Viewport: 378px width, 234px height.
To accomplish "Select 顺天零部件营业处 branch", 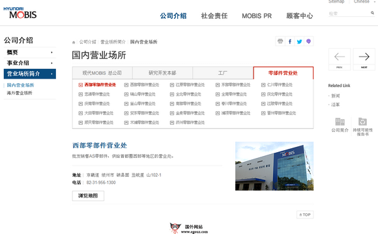I will (x=99, y=123).
